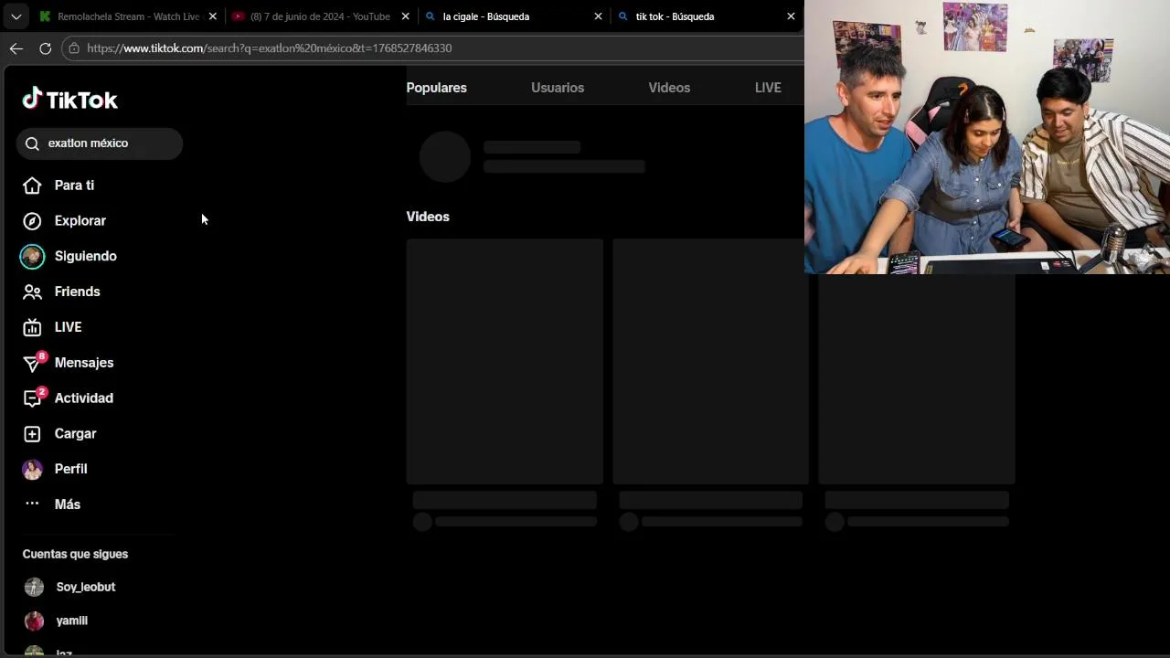
Task: Open Actividad icon with 2 badge
Action: tap(33, 398)
